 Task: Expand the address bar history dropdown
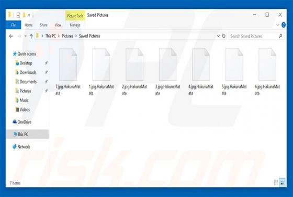[218, 36]
